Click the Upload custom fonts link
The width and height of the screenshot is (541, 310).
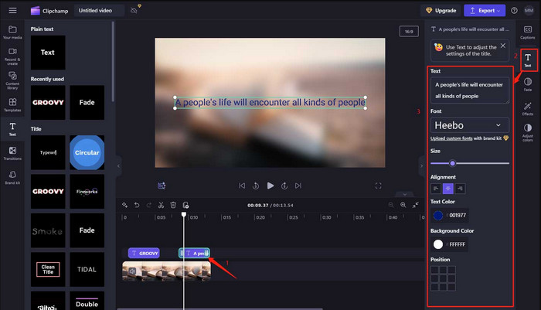[x=451, y=138]
